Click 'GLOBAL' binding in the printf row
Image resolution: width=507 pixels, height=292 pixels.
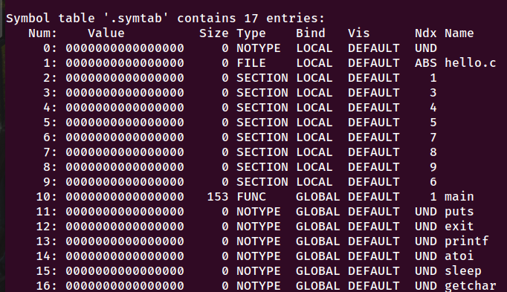[318, 241]
